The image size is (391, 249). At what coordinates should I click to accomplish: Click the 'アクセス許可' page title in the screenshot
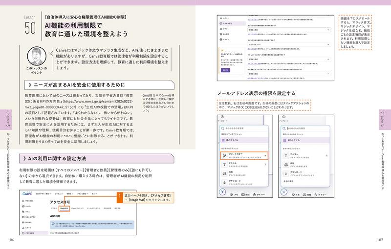[60, 202]
